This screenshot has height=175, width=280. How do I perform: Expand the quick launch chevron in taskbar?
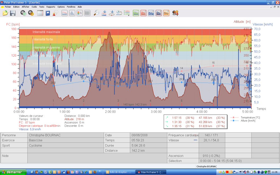point(100,172)
